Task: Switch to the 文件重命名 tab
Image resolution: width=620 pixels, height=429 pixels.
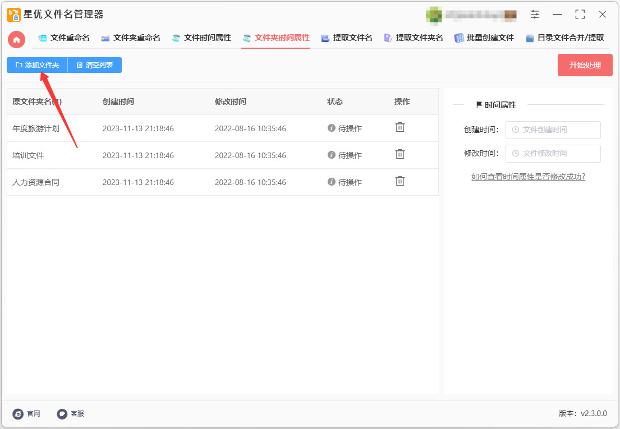Action: (x=63, y=38)
